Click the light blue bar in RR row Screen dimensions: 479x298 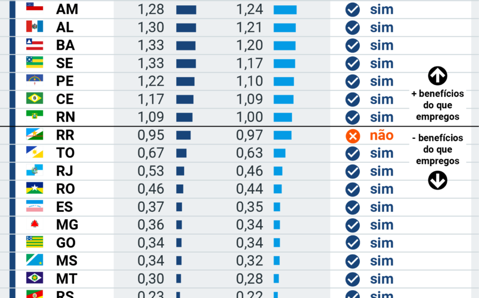[x=283, y=136]
